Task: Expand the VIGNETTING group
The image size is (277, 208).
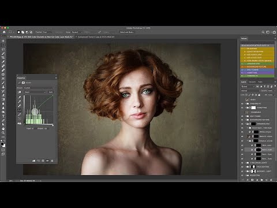Action: pyautogui.click(x=245, y=108)
